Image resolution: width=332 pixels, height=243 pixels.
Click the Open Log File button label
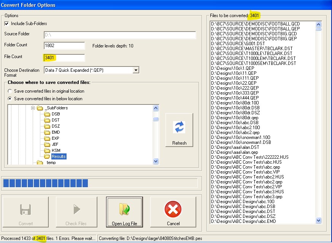124,224
